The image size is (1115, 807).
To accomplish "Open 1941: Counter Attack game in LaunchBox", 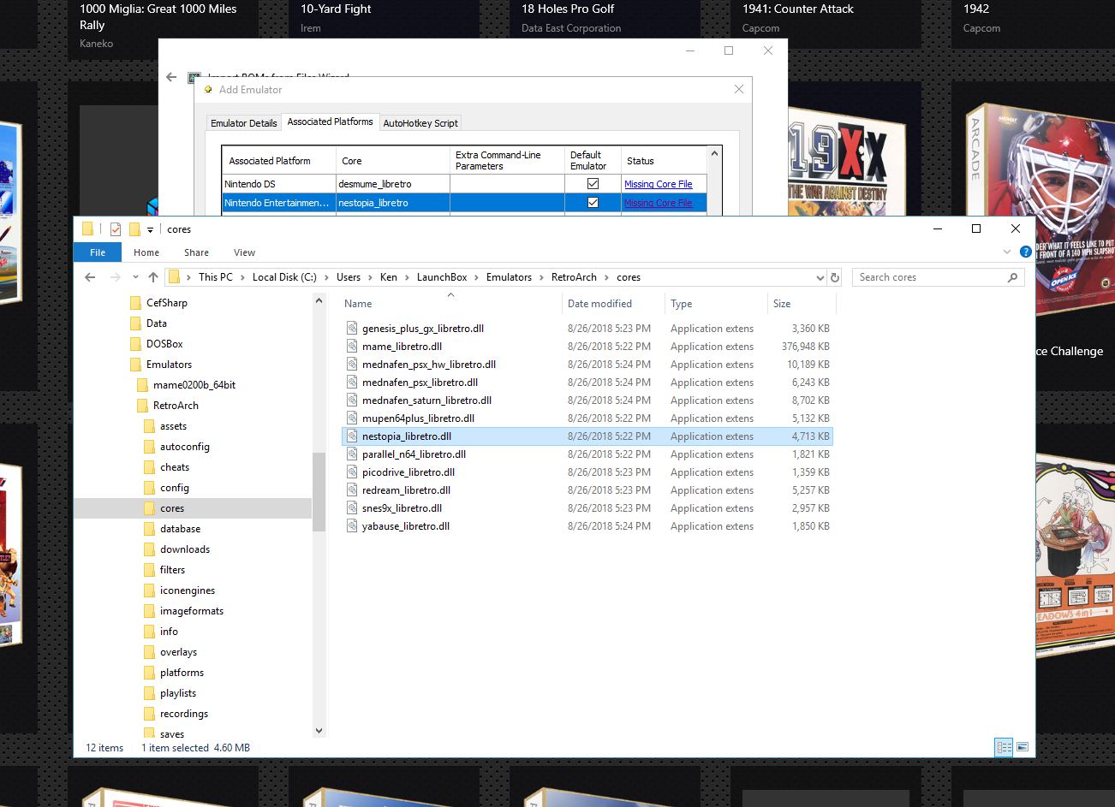I will tap(798, 9).
